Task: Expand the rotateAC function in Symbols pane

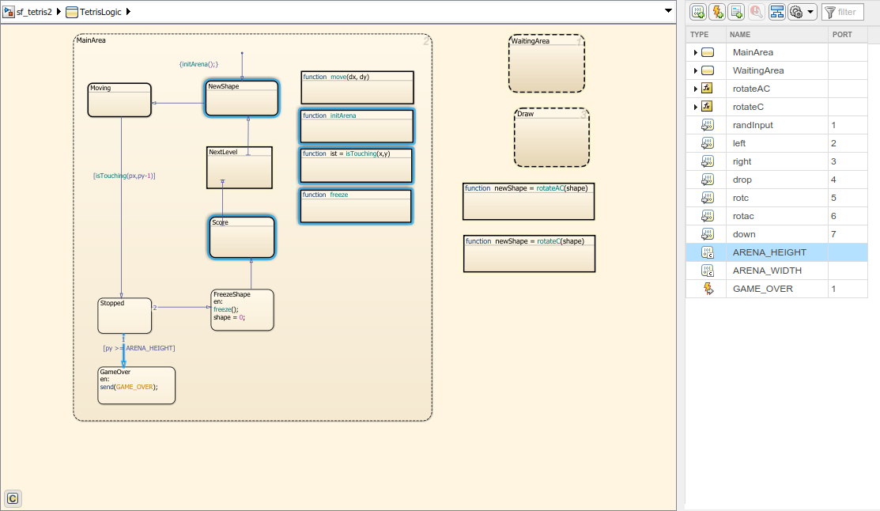Action: (x=694, y=89)
